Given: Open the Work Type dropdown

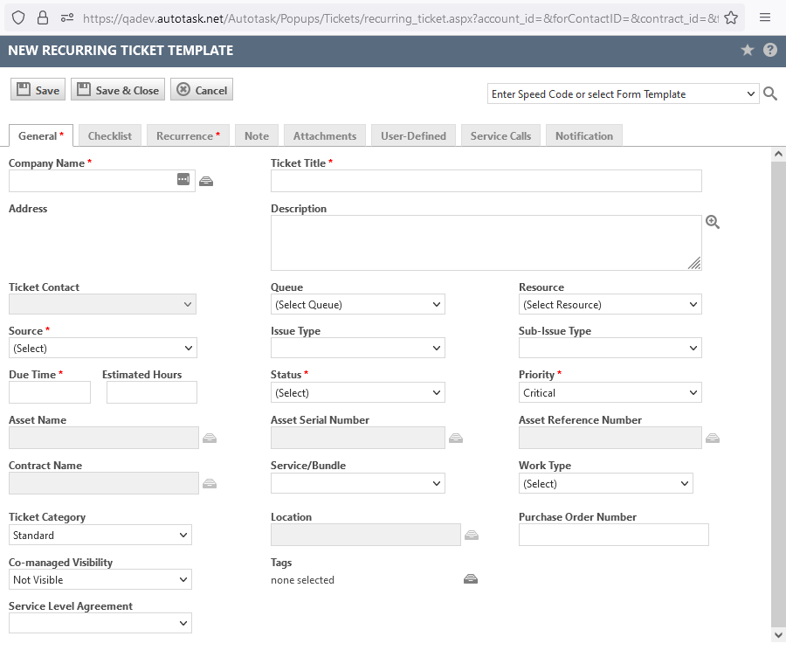Looking at the screenshot, I should pyautogui.click(x=606, y=483).
